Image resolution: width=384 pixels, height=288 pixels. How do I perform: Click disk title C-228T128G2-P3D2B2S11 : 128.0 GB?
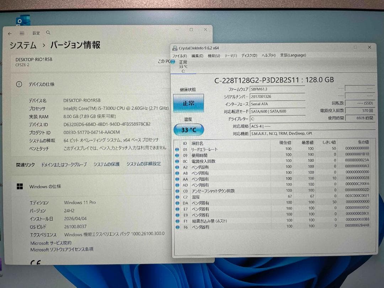[274, 80]
